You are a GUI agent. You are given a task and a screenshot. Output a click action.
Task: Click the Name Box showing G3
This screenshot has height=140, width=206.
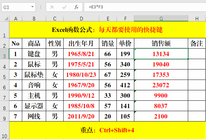pos(19,7)
